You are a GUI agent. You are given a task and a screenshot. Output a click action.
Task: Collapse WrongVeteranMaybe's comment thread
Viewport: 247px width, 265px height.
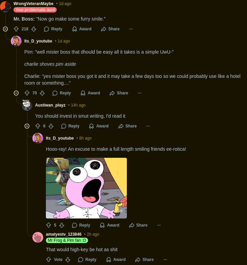click(x=5, y=29)
